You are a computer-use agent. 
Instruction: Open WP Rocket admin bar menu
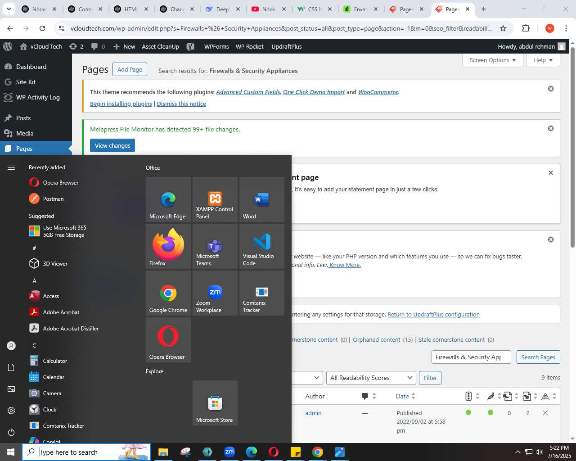click(x=249, y=46)
